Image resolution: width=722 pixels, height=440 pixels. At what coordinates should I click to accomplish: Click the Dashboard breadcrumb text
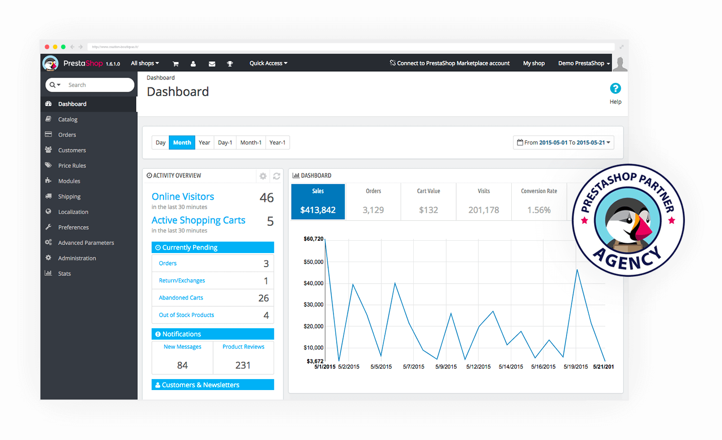click(161, 78)
